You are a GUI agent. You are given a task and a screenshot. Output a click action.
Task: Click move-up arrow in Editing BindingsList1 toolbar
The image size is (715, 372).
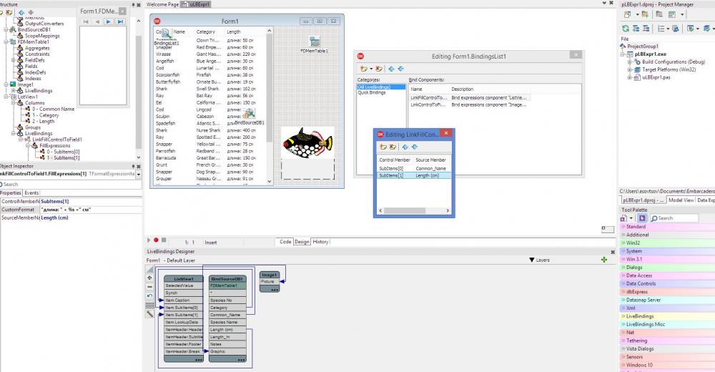click(391, 69)
